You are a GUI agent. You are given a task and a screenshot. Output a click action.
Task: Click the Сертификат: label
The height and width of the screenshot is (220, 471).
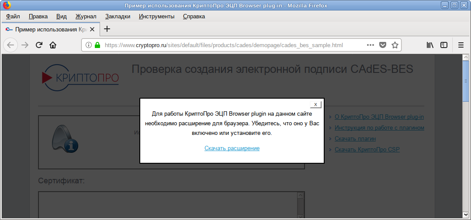coord(61,181)
